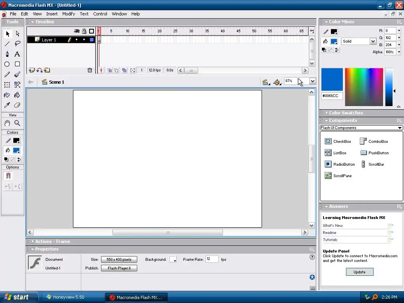
Task: Select the Free Transform tool
Action: 7,85
